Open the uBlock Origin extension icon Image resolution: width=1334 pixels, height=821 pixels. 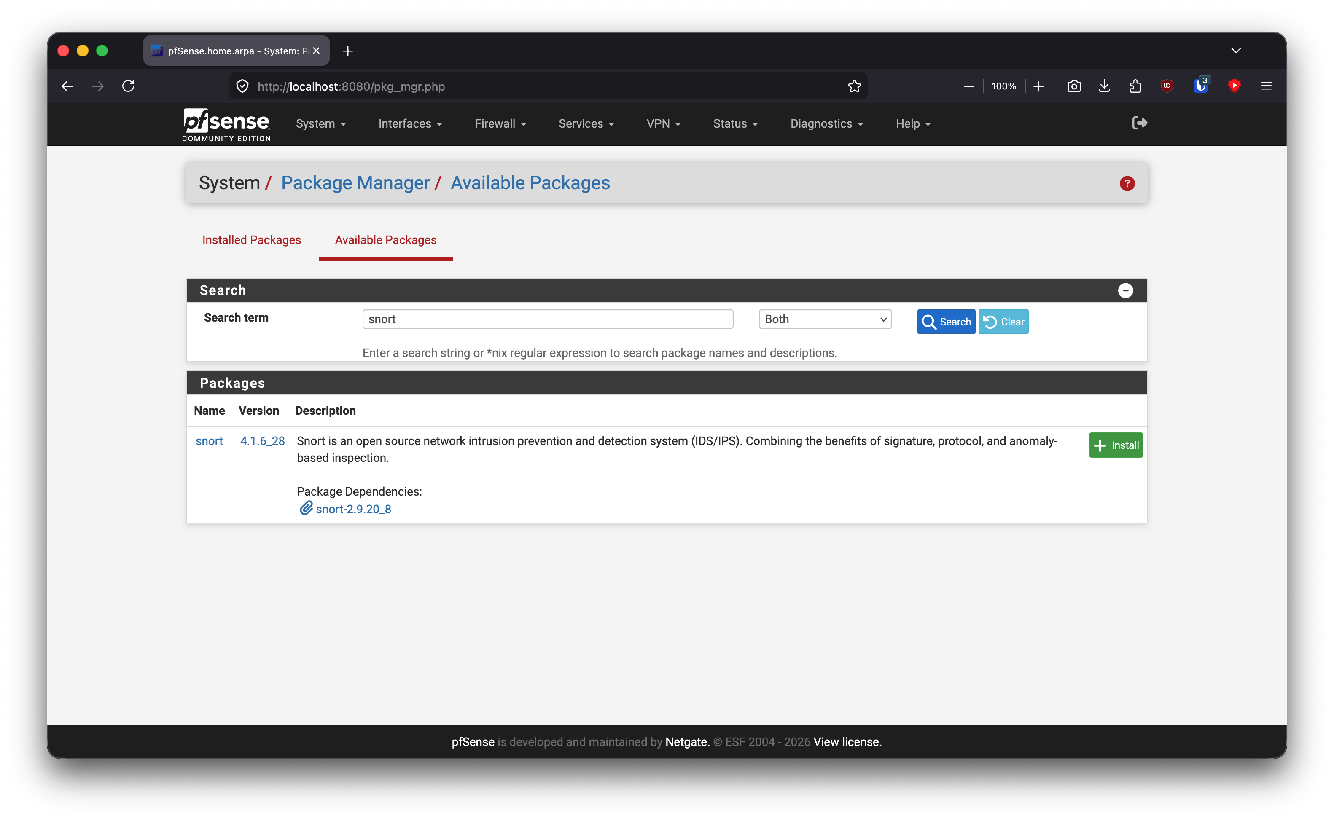(1167, 86)
